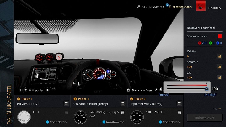Click the Nainstalovat button
This screenshot has height=127, width=226.
click(x=204, y=118)
